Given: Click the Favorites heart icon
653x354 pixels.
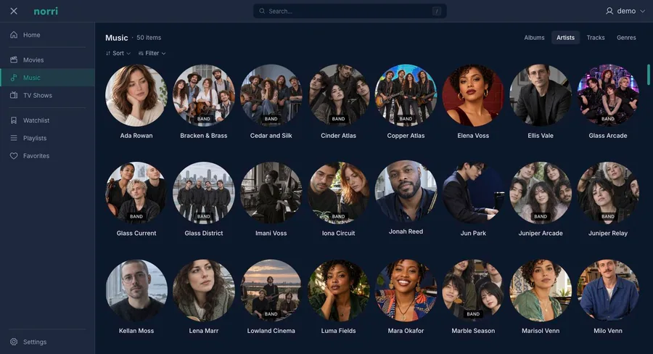Looking at the screenshot, I should coord(14,156).
